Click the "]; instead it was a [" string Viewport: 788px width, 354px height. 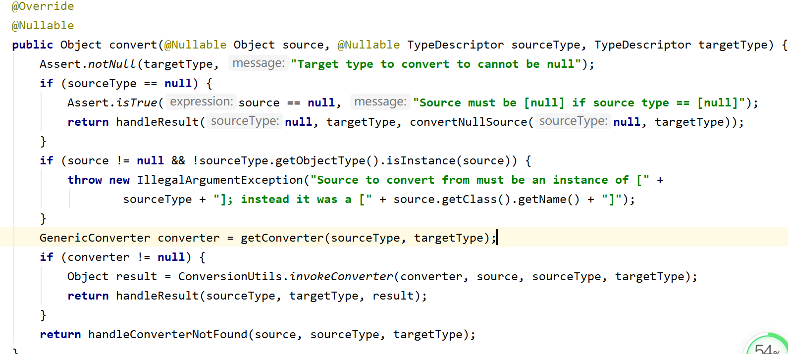point(293,199)
